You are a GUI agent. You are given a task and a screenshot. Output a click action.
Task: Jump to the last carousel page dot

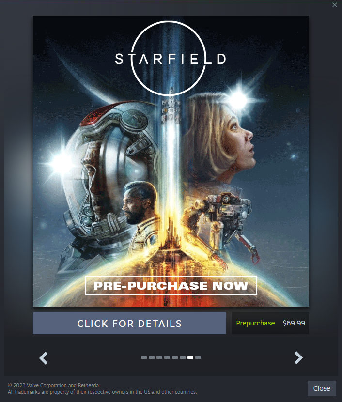[x=198, y=357]
